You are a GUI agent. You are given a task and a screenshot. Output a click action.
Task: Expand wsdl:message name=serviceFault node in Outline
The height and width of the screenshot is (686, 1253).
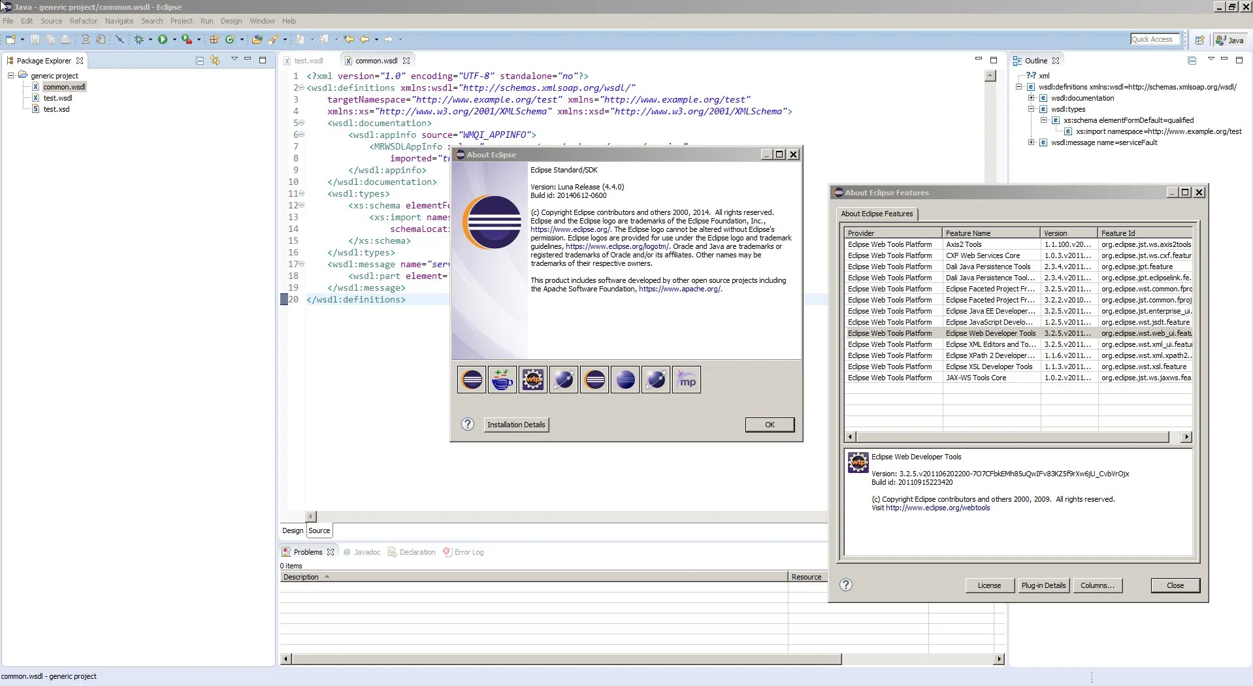click(x=1032, y=142)
